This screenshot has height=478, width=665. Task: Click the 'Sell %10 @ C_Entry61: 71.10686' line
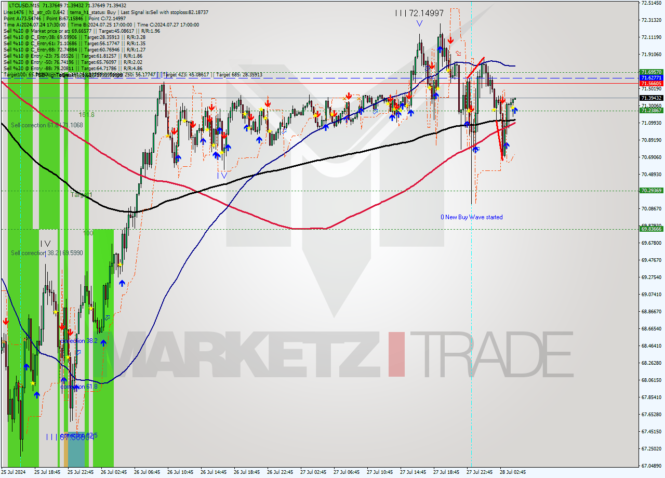coord(74,43)
